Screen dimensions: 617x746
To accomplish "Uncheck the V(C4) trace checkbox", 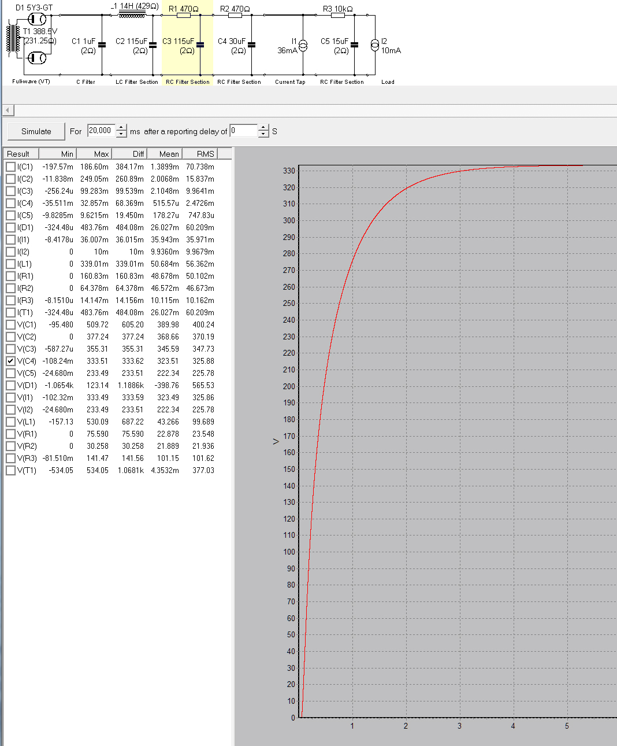I will [x=10, y=361].
